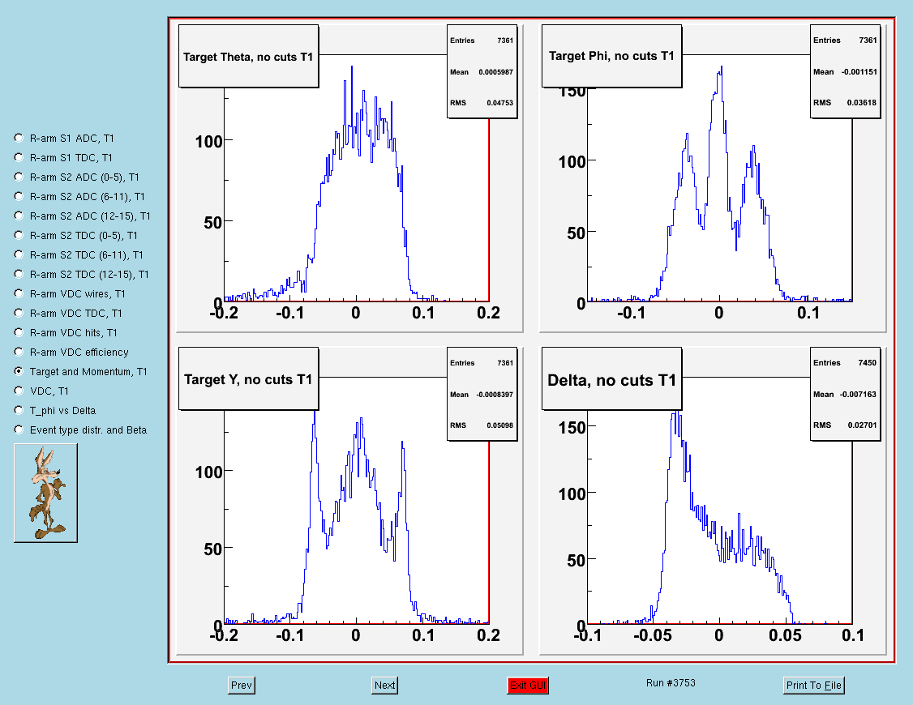
Task: Show R-arm VDC TDC, T1 plots
Action: tap(19, 313)
